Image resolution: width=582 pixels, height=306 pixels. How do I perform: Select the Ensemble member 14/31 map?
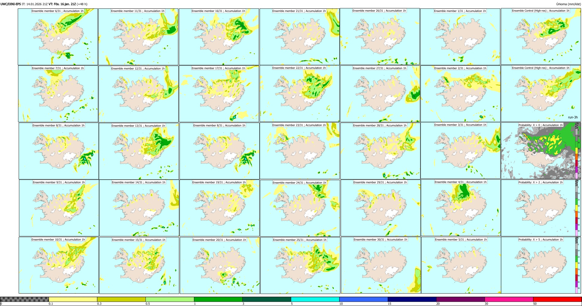[x=139, y=208]
